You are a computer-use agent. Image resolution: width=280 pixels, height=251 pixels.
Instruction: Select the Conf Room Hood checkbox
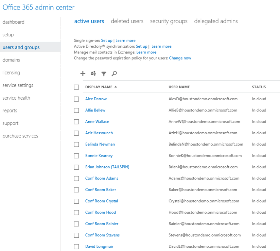(77, 212)
